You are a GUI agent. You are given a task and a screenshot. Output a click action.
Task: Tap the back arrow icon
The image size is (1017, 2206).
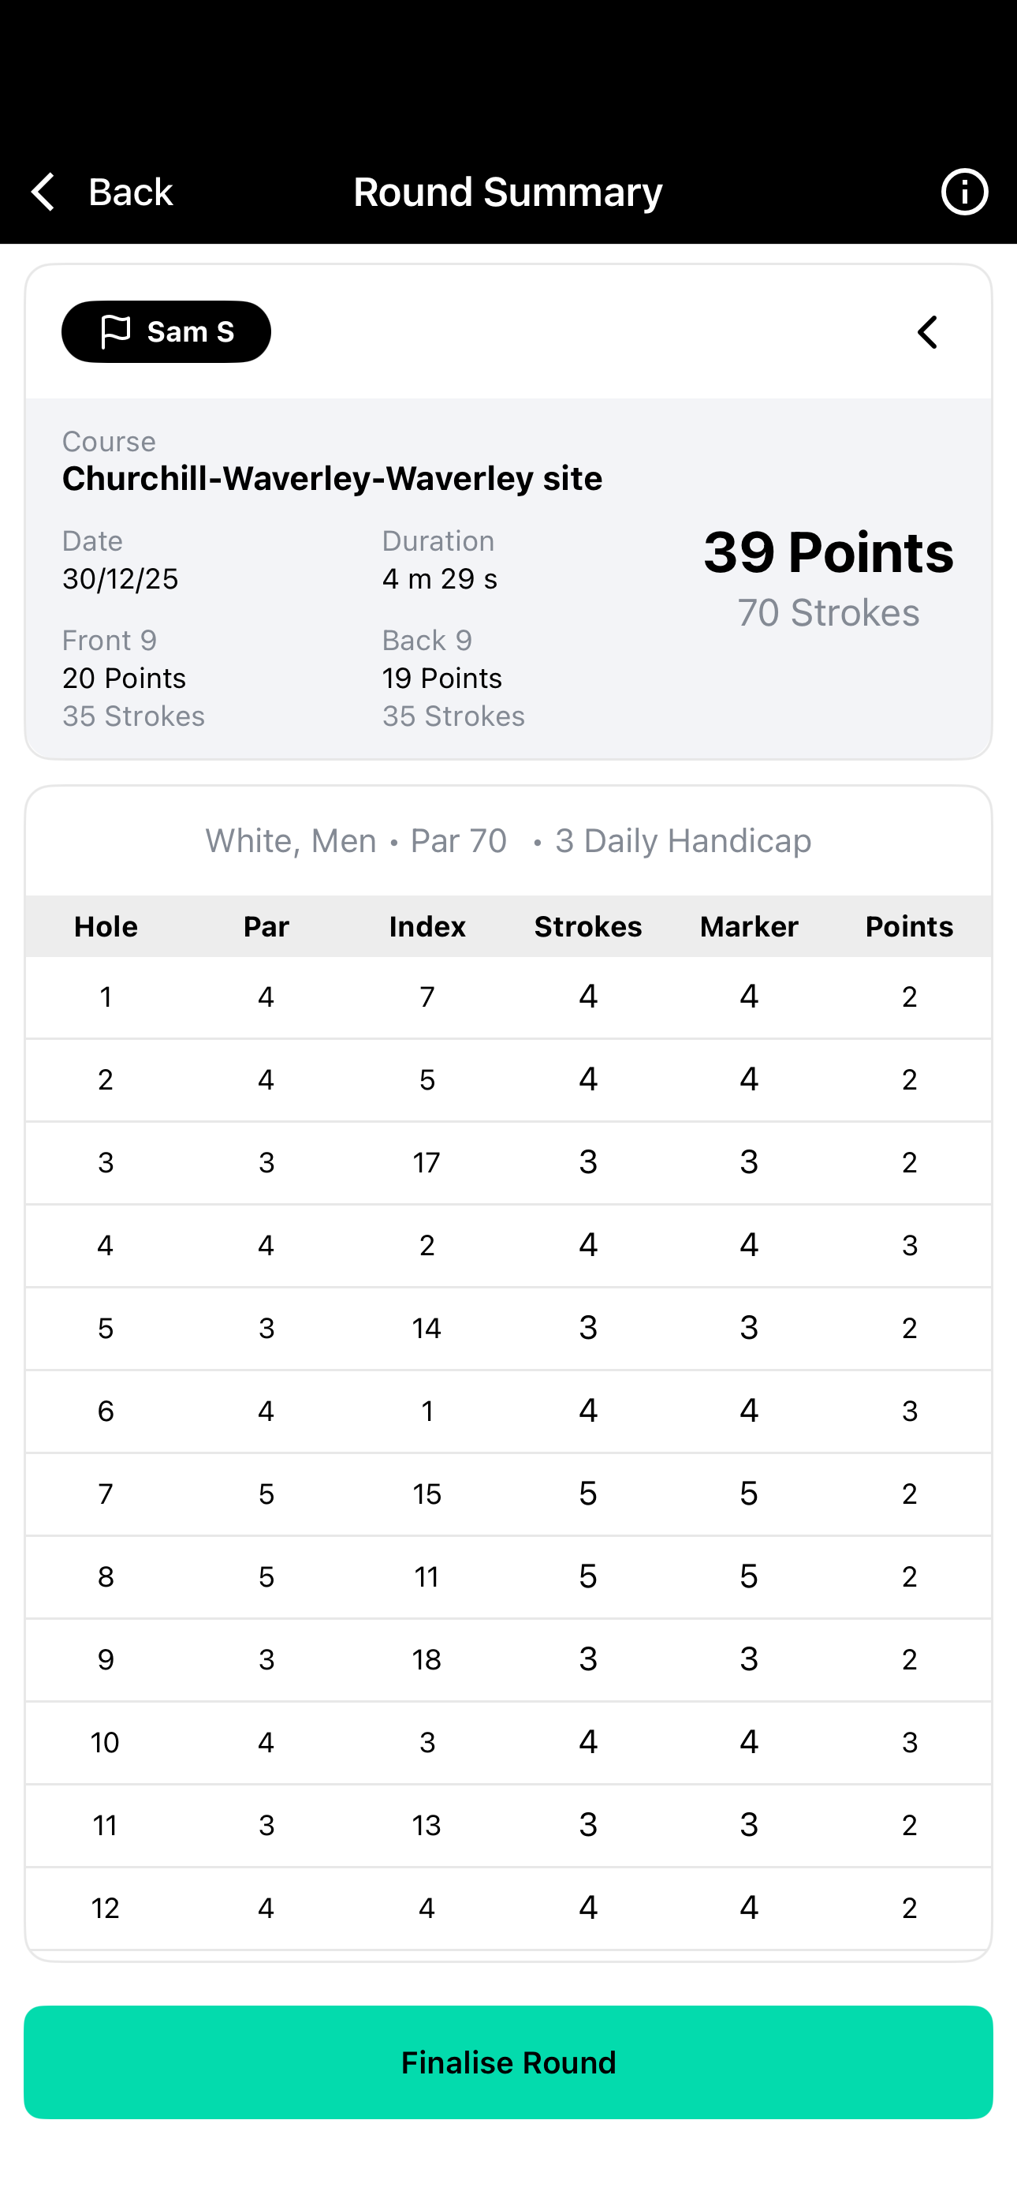[43, 191]
